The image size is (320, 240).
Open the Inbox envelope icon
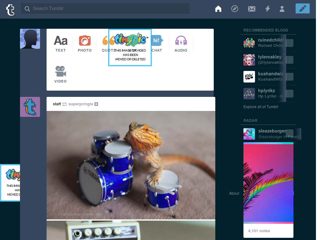pyautogui.click(x=252, y=9)
